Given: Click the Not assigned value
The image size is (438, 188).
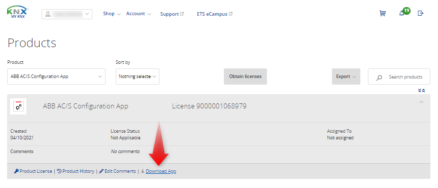Looking at the screenshot, I should [x=340, y=138].
